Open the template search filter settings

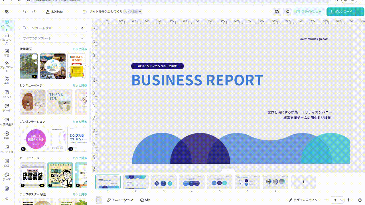click(82, 28)
